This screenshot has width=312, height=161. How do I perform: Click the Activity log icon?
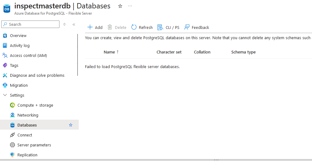click(x=5, y=46)
